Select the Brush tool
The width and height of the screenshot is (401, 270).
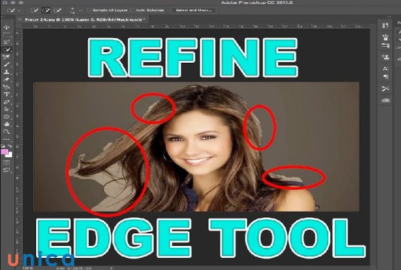(x=7, y=64)
